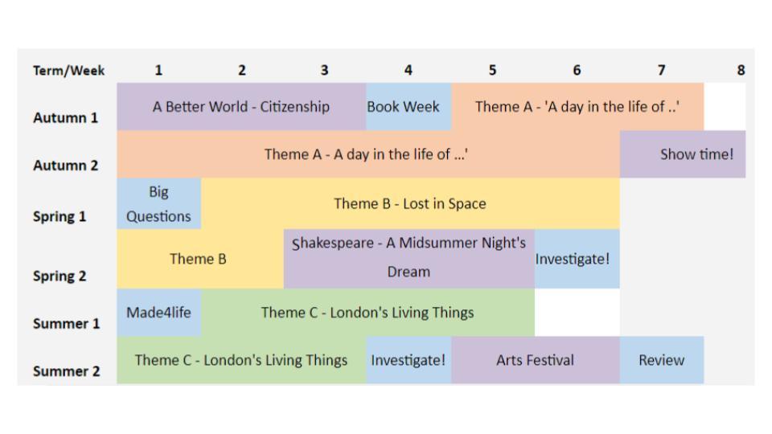This screenshot has width=772, height=434.
Task: Select the week 8 column header
Action: point(741,71)
